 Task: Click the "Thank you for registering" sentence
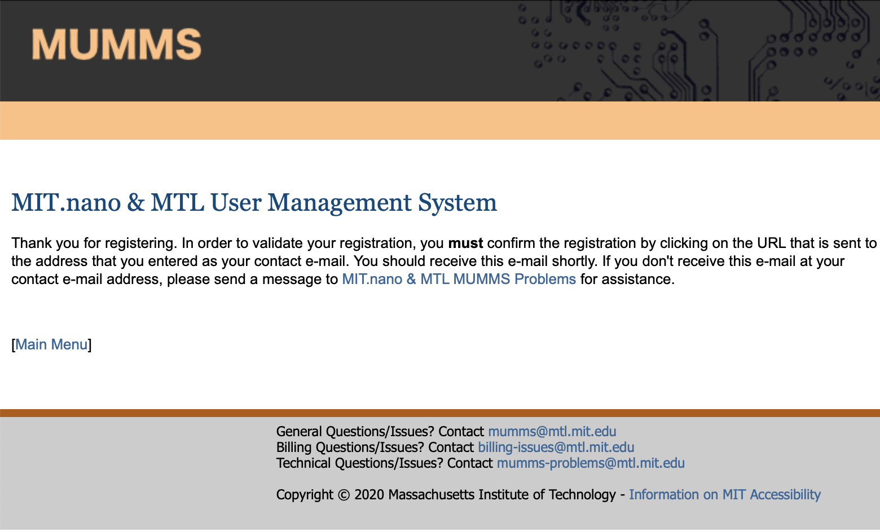coord(94,243)
